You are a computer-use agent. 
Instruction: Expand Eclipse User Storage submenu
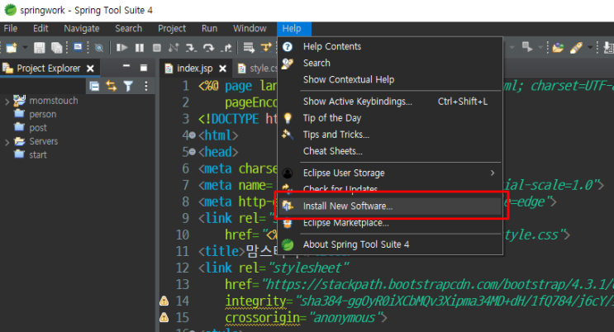[x=390, y=173]
